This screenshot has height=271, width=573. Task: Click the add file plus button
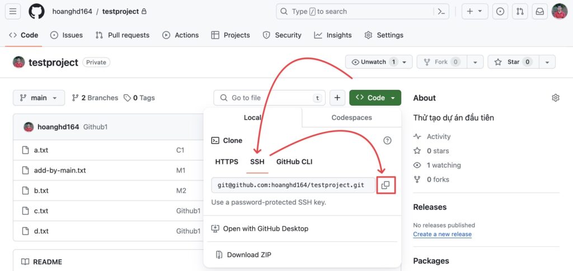(x=337, y=98)
